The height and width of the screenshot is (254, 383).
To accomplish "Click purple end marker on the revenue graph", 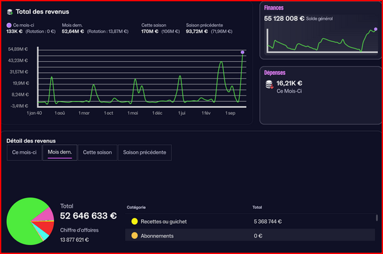I will pyautogui.click(x=243, y=52).
